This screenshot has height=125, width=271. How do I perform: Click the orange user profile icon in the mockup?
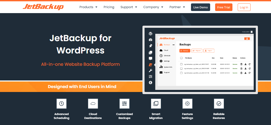(x=247, y=39)
